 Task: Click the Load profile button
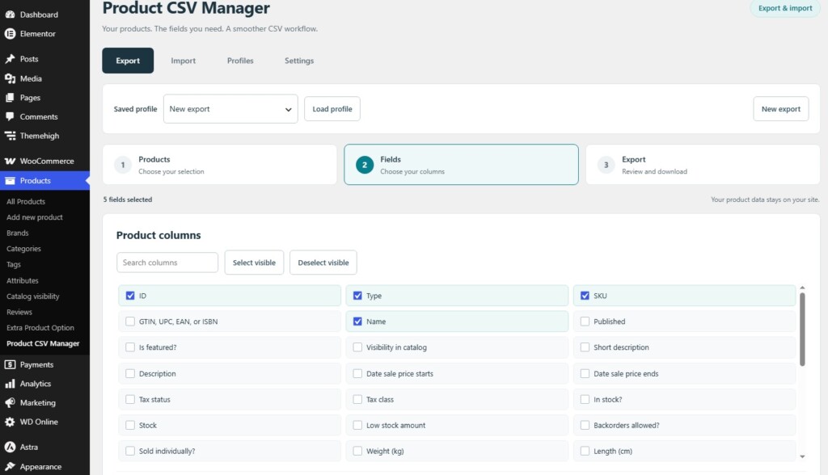(x=332, y=109)
